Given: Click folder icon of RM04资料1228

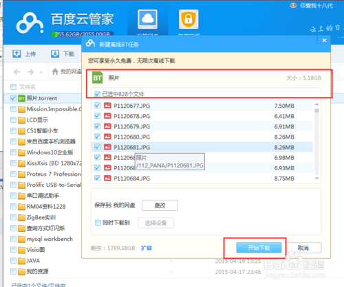Looking at the screenshot, I should (21, 207).
